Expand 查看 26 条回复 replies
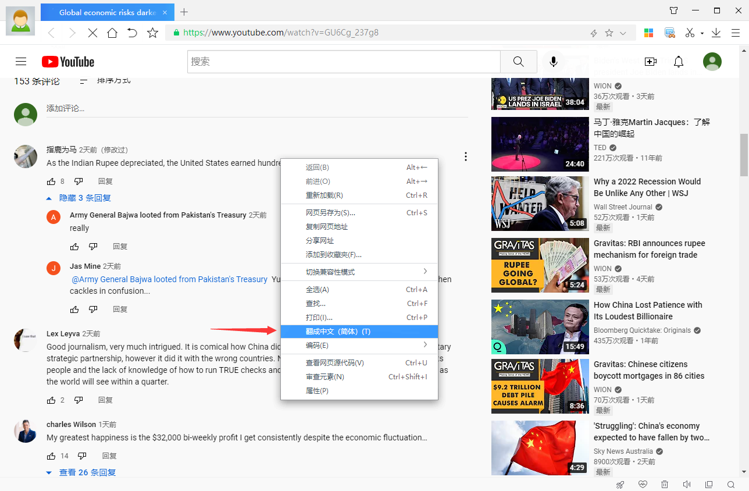The height and width of the screenshot is (491, 749). click(81, 472)
